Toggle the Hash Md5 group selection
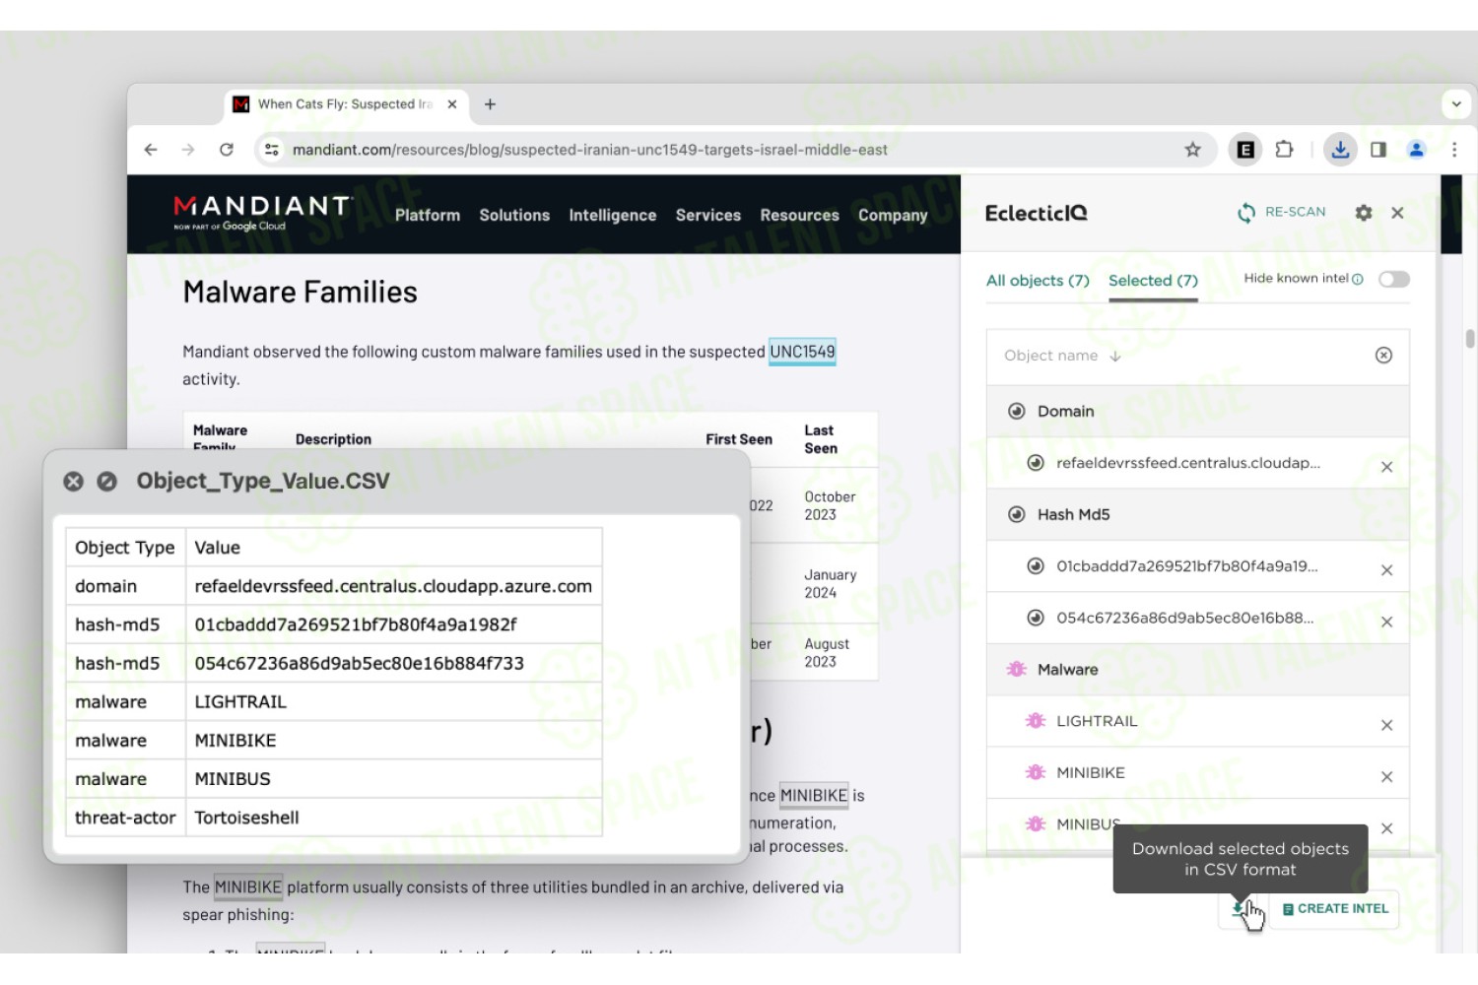The width and height of the screenshot is (1478, 985). coord(1017,515)
